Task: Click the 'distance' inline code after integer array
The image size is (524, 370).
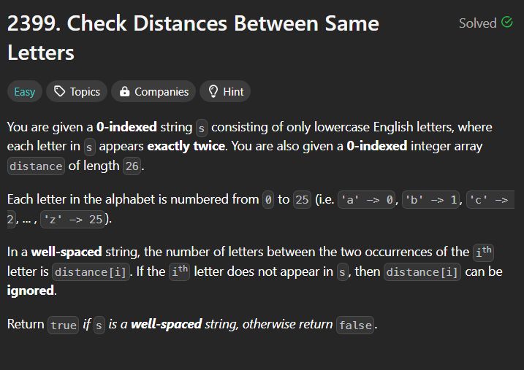Action: tap(36, 166)
